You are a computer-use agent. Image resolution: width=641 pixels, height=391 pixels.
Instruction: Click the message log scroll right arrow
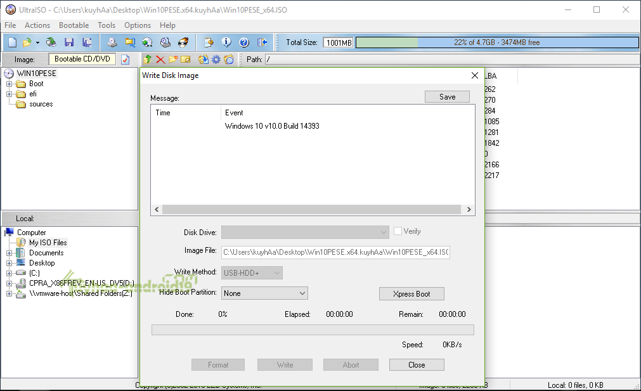pyautogui.click(x=469, y=209)
